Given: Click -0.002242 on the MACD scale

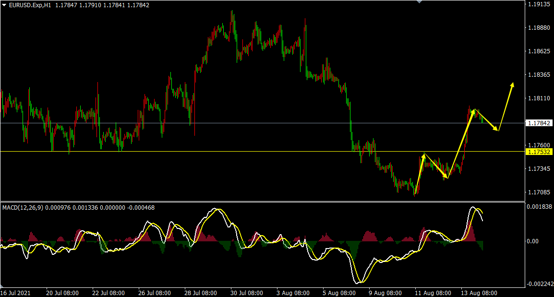Looking at the screenshot, I should pyautogui.click(x=540, y=284).
